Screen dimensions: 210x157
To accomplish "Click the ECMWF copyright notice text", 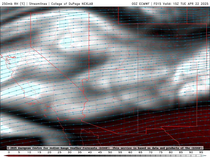I will pyautogui.click(x=58, y=148).
